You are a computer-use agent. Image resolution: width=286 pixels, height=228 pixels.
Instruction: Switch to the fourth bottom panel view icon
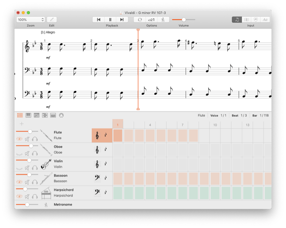point(45,115)
